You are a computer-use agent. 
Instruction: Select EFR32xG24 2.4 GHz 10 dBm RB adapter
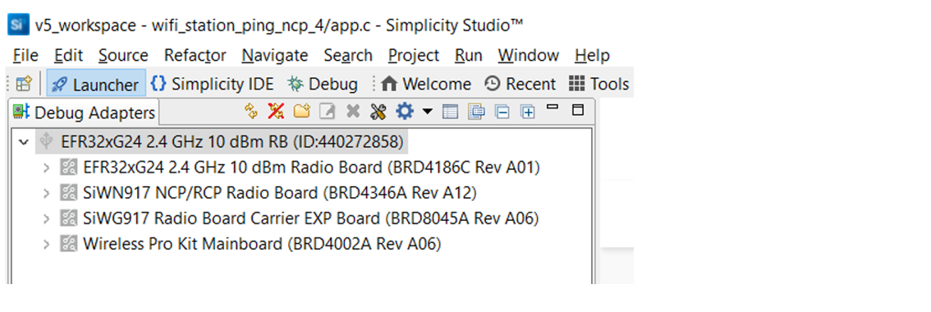tap(232, 142)
